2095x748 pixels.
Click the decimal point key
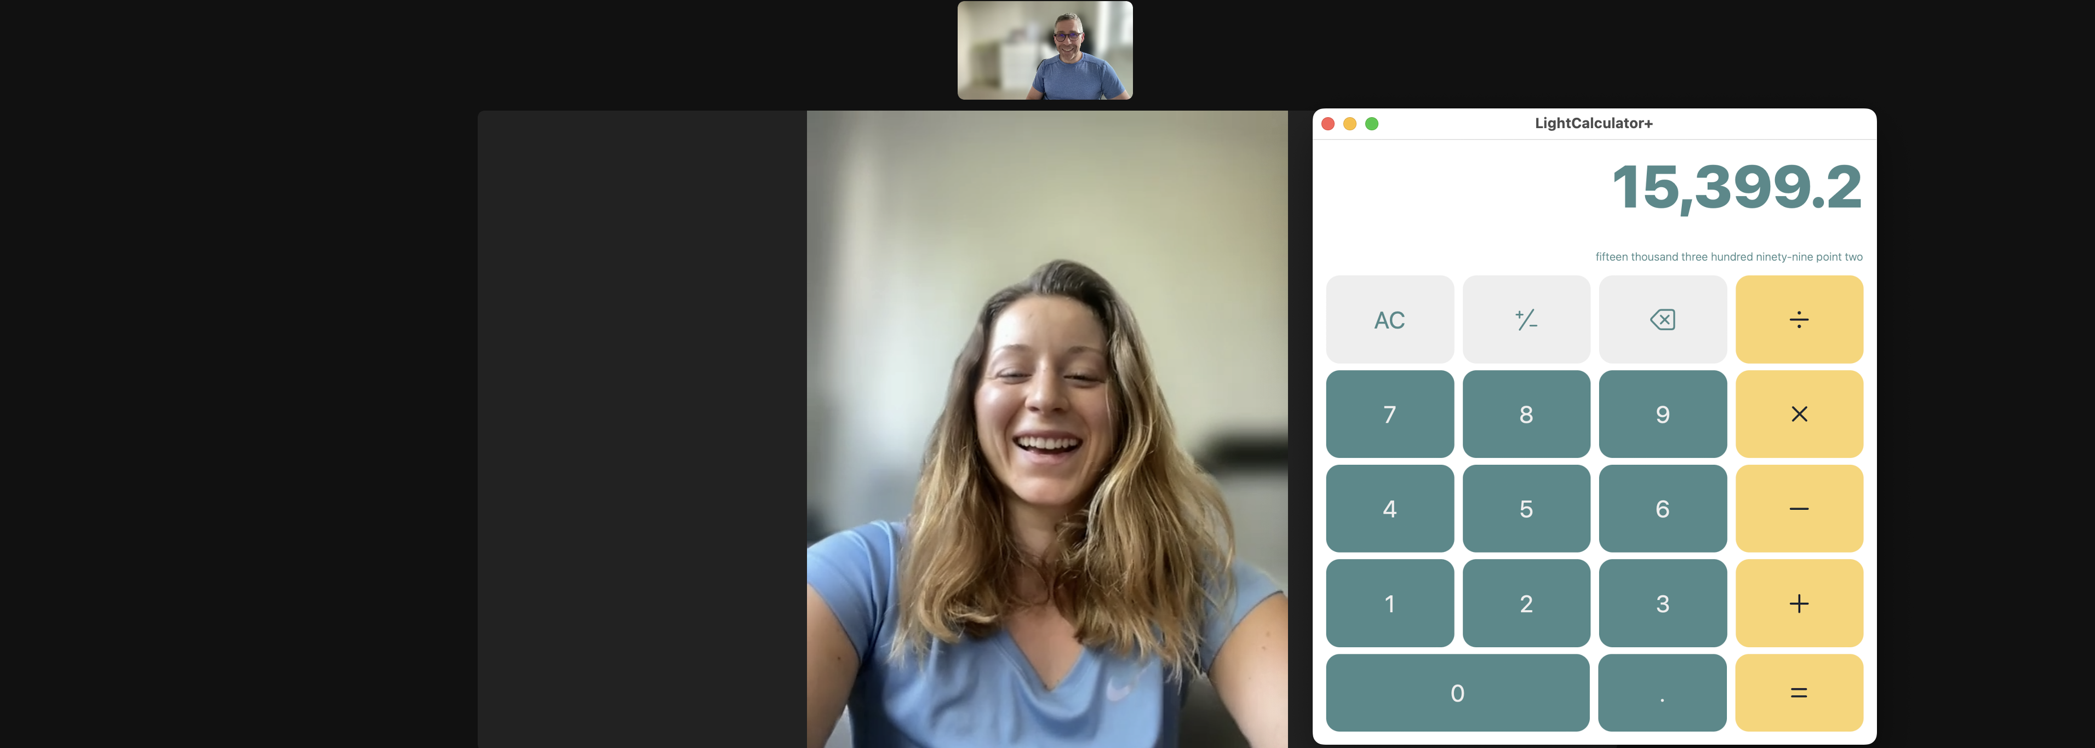coord(1662,693)
